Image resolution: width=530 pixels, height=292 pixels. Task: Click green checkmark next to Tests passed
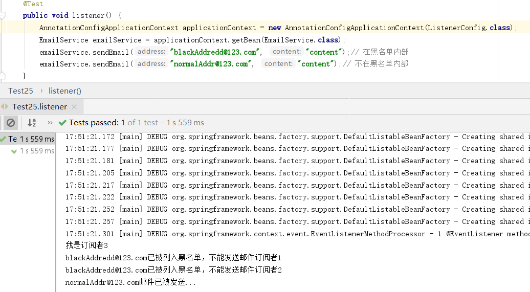62,123
